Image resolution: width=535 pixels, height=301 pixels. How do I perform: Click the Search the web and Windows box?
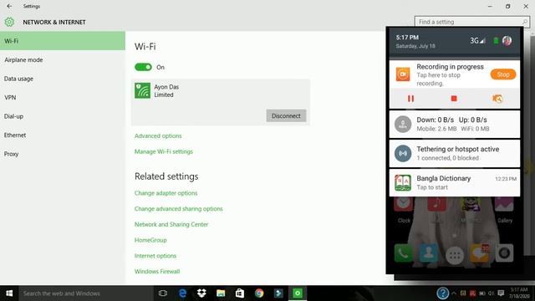[86, 293]
